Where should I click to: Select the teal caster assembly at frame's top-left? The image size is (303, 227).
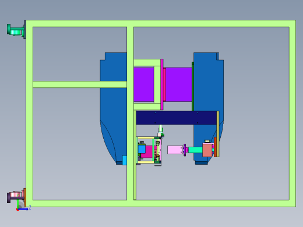tap(16, 30)
